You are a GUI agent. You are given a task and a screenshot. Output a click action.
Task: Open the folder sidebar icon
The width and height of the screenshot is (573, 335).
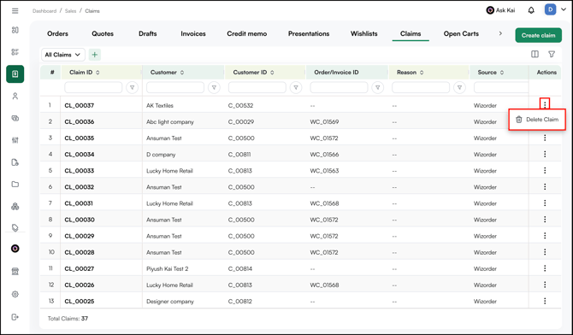pos(15,184)
